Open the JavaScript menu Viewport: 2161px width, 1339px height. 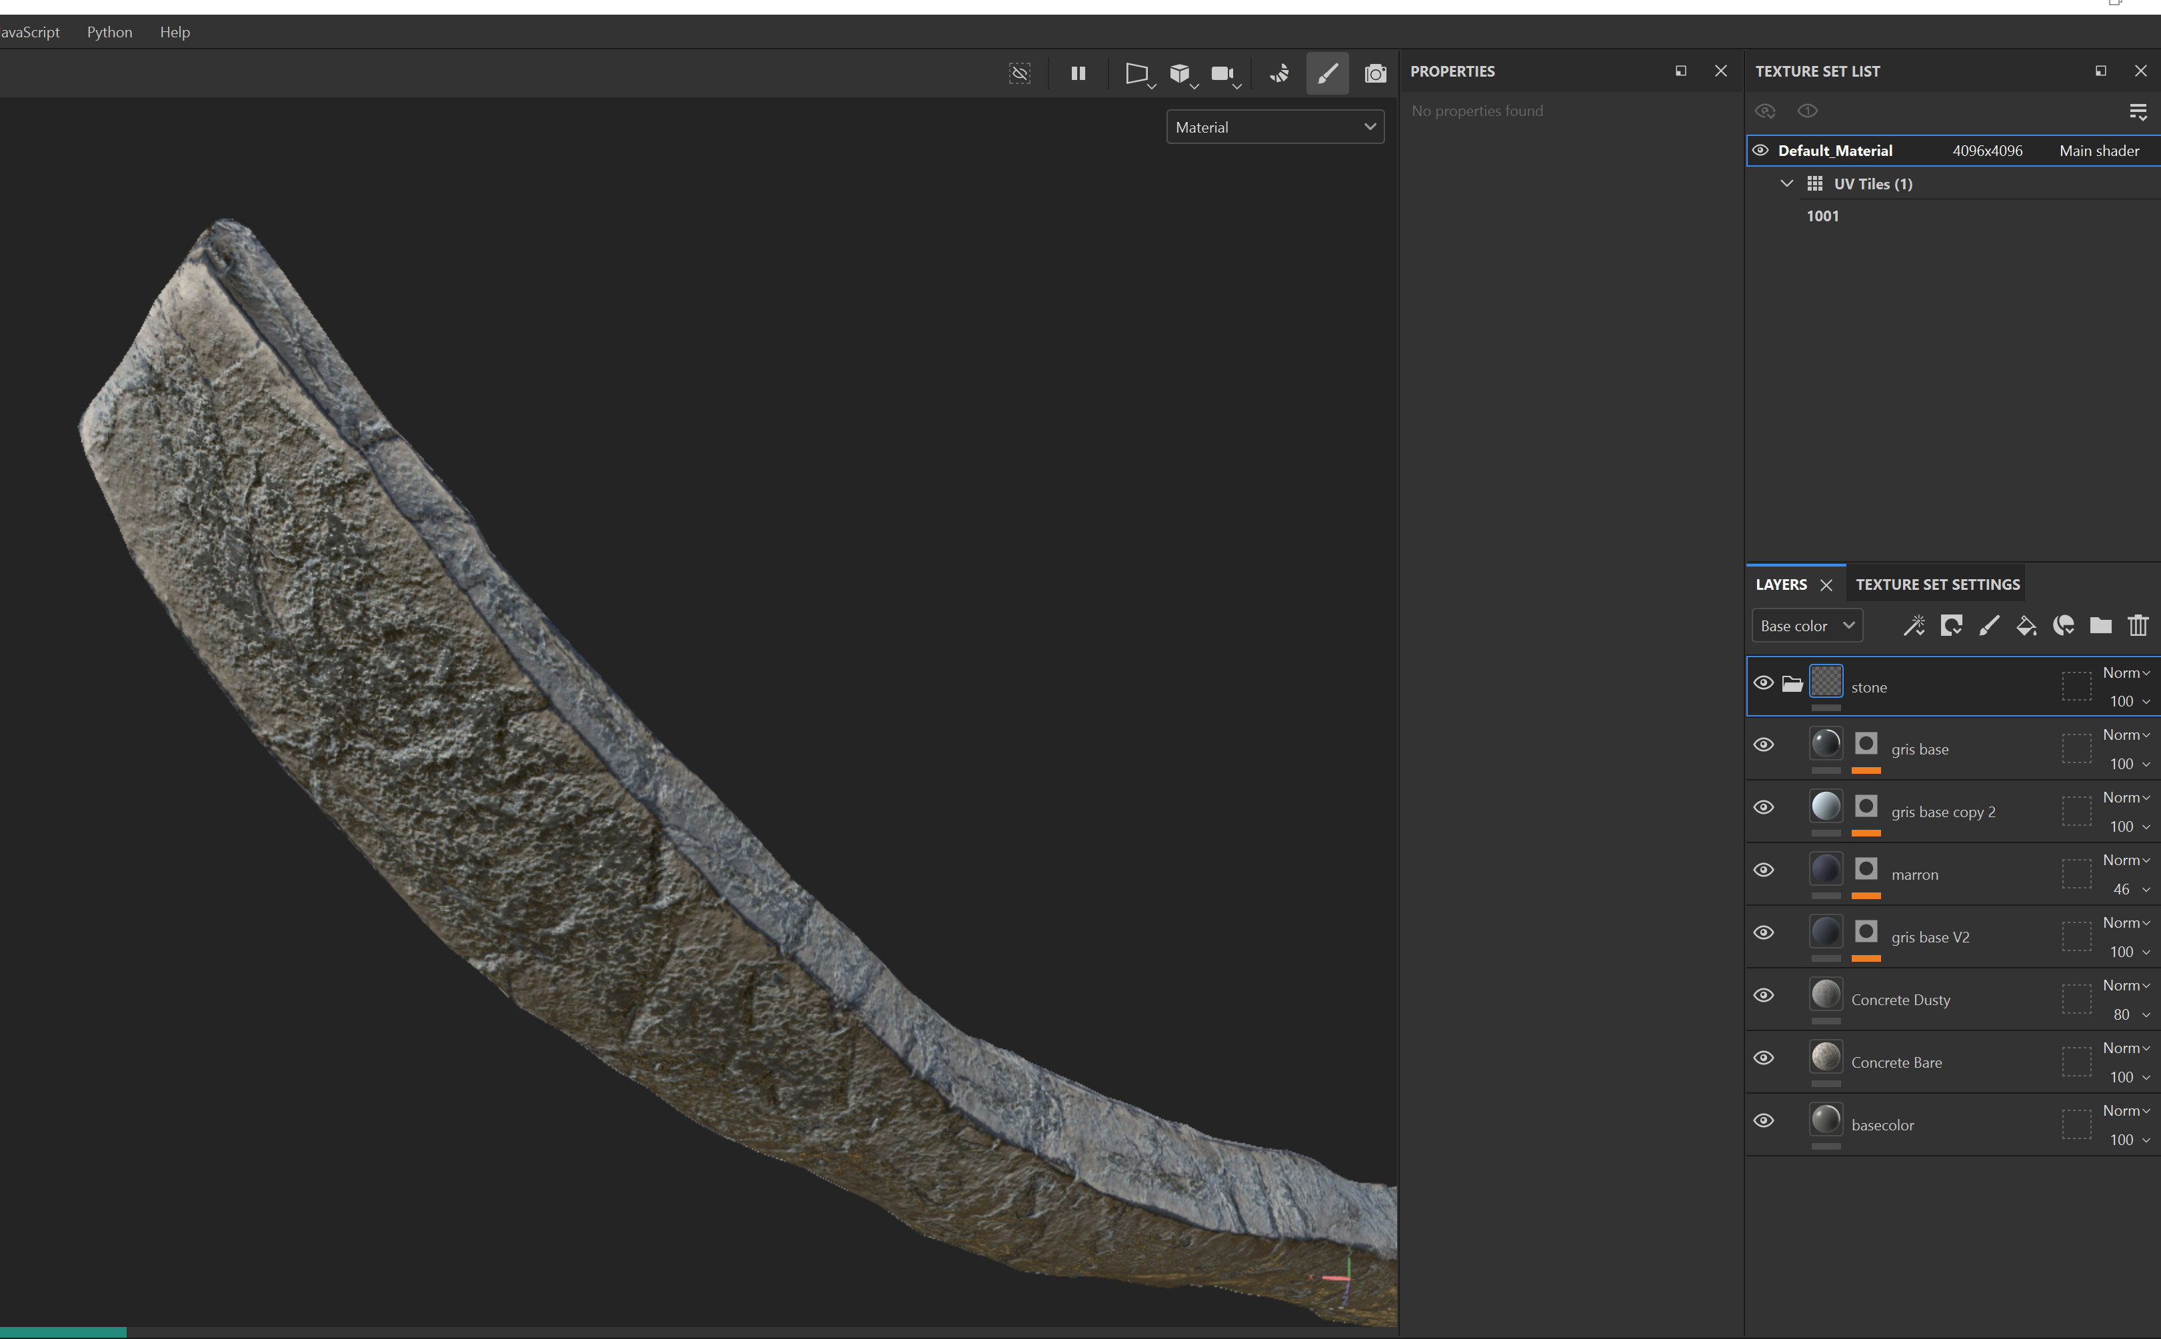(x=30, y=32)
